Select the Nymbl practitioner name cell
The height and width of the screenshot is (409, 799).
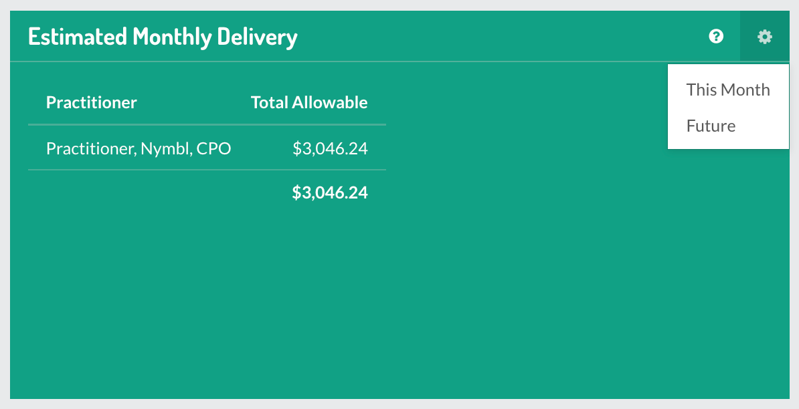139,148
